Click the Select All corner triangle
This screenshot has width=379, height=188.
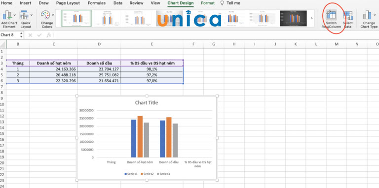click(x=3, y=44)
